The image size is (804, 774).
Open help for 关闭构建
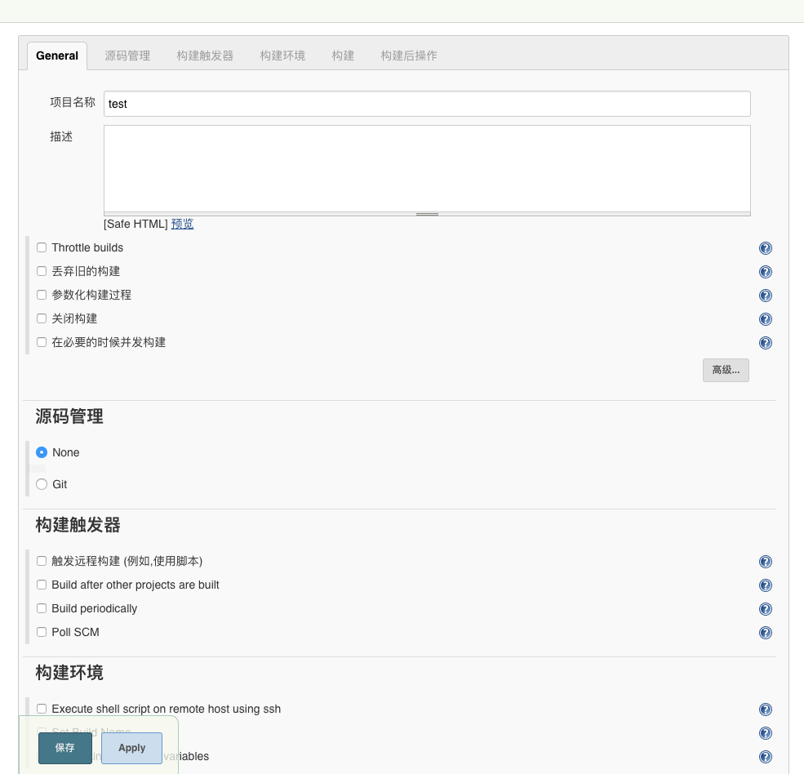tap(765, 319)
